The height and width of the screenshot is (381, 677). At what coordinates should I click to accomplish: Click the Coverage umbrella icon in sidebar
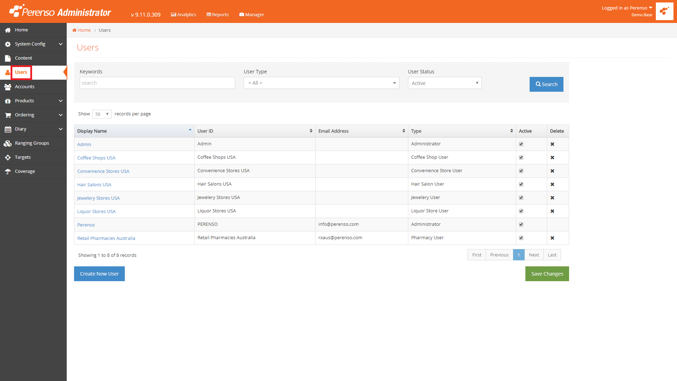pyautogui.click(x=7, y=171)
